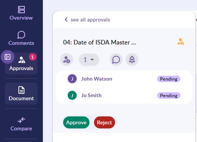Open the Comments sidebar section
This screenshot has height=142, width=197.
21,38
